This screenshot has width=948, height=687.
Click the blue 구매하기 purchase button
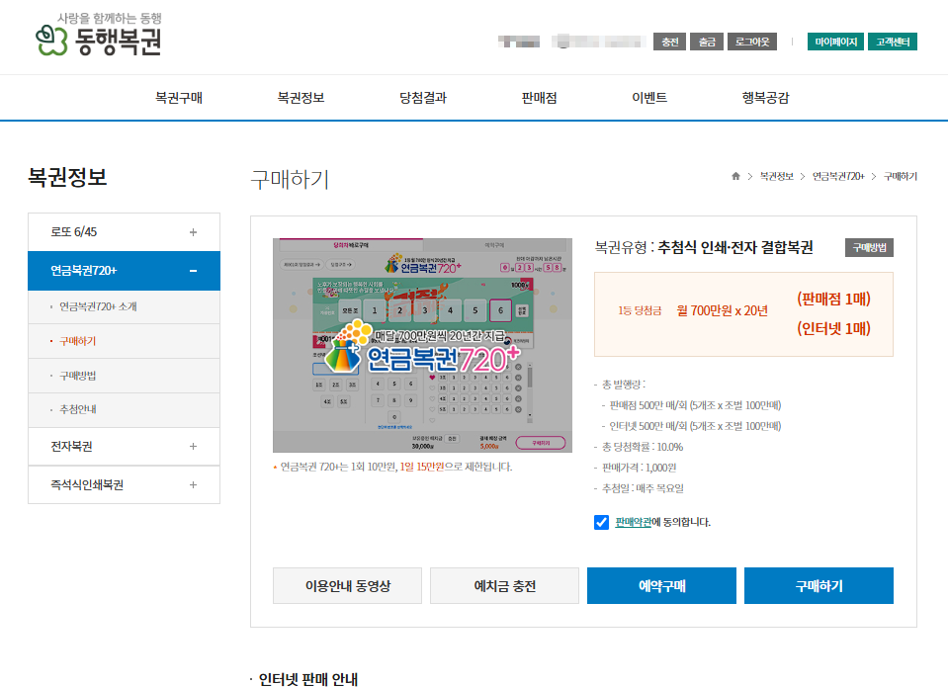[x=819, y=585]
